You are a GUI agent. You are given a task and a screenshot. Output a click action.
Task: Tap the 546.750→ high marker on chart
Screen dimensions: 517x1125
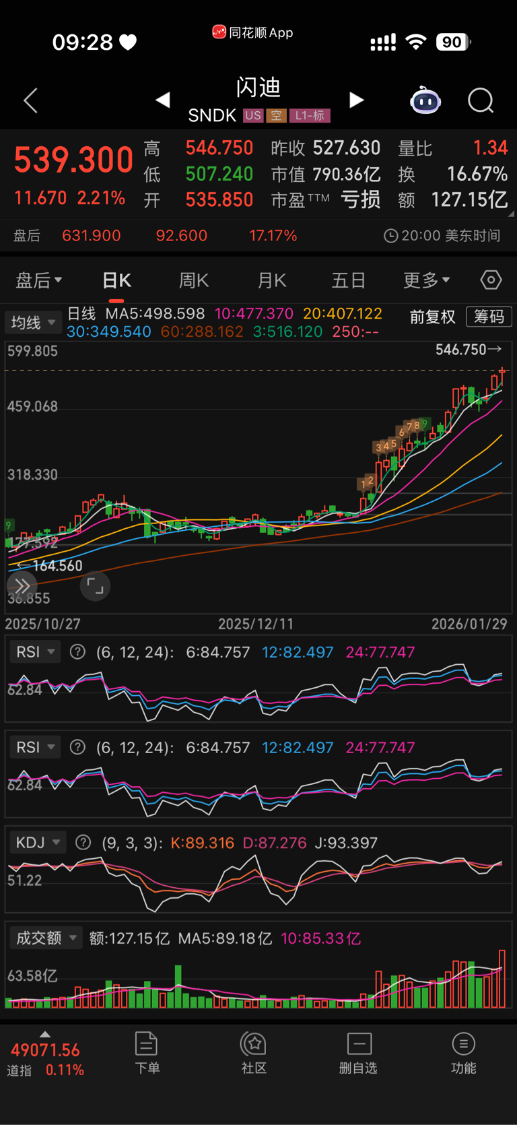point(469,350)
